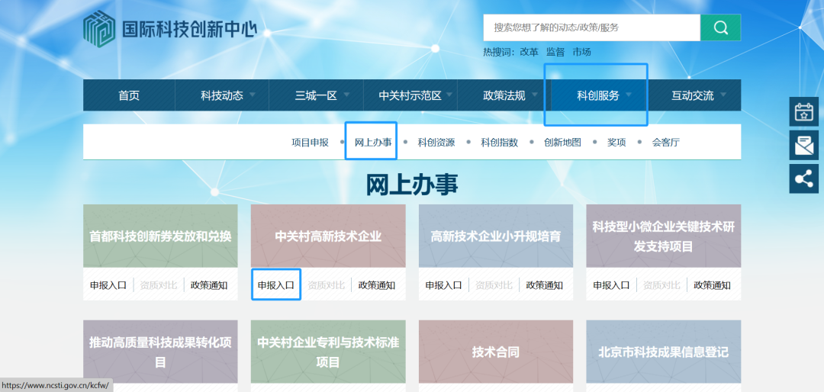Switch to the 项目申报 sub-tab
The height and width of the screenshot is (392, 824).
click(310, 143)
